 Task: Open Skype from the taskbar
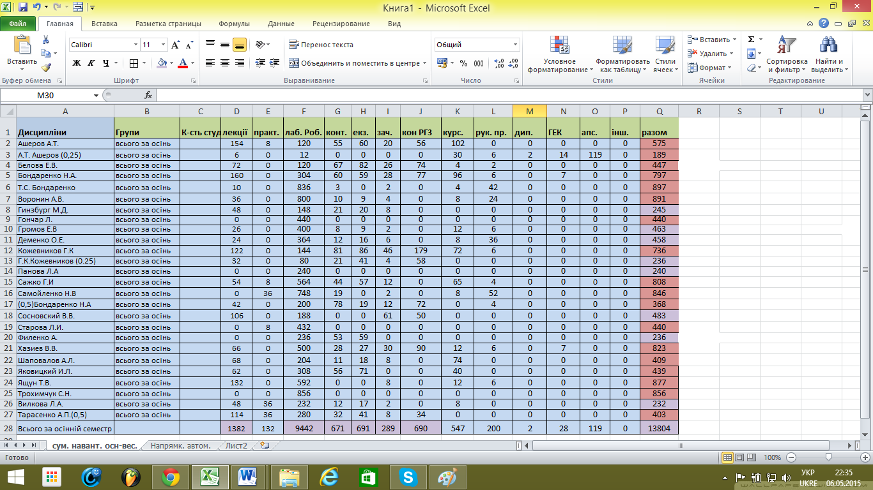point(407,477)
